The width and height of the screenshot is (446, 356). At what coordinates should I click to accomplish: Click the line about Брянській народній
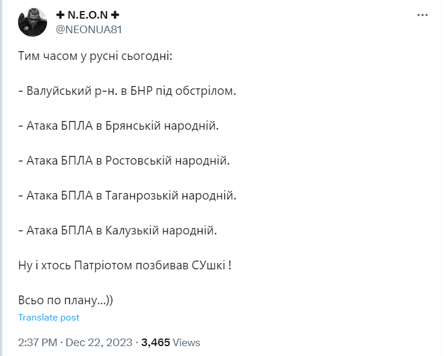click(x=118, y=126)
